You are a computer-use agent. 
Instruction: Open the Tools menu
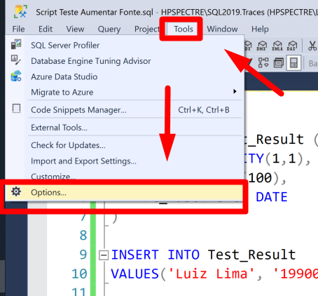coord(184,29)
